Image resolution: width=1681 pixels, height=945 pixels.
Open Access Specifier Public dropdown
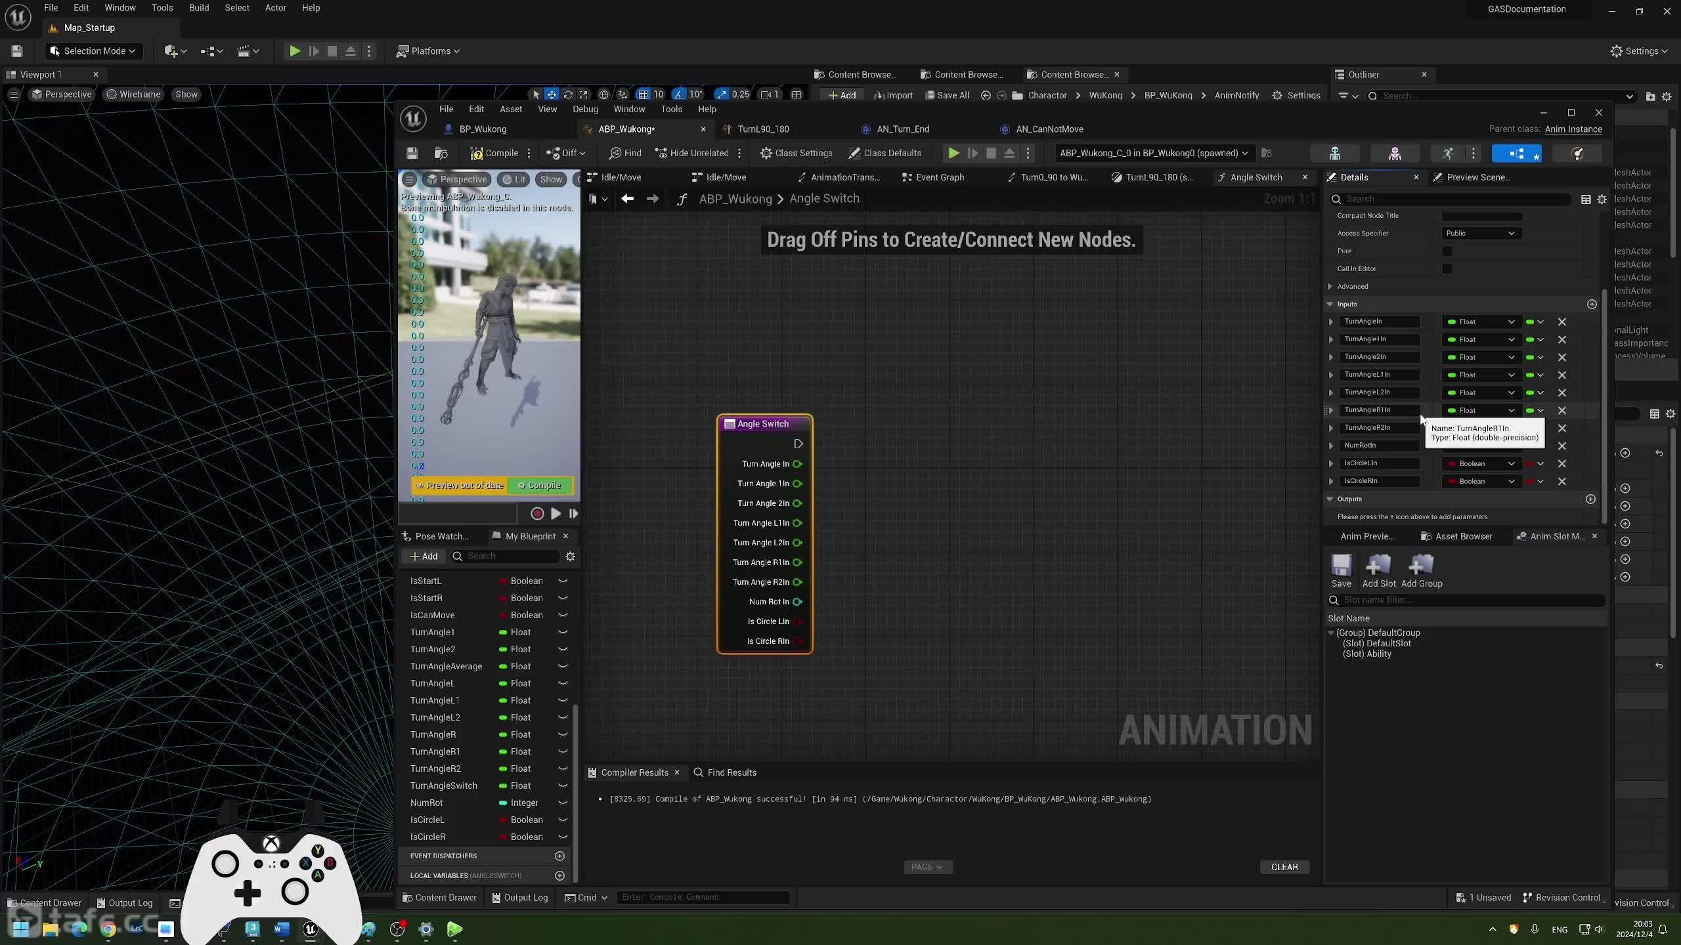click(x=1481, y=233)
